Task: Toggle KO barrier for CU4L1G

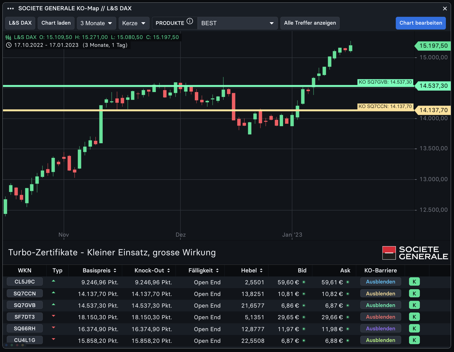Action: pos(380,340)
